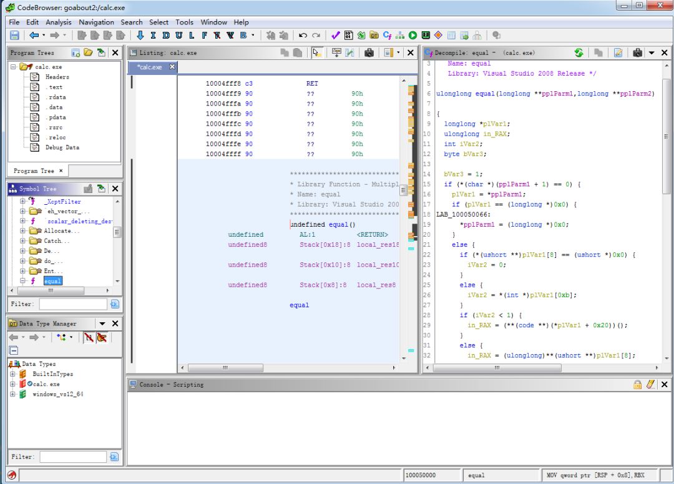674x484 pixels.
Task: Click the green Run Script toolbar icon
Action: 413,36
